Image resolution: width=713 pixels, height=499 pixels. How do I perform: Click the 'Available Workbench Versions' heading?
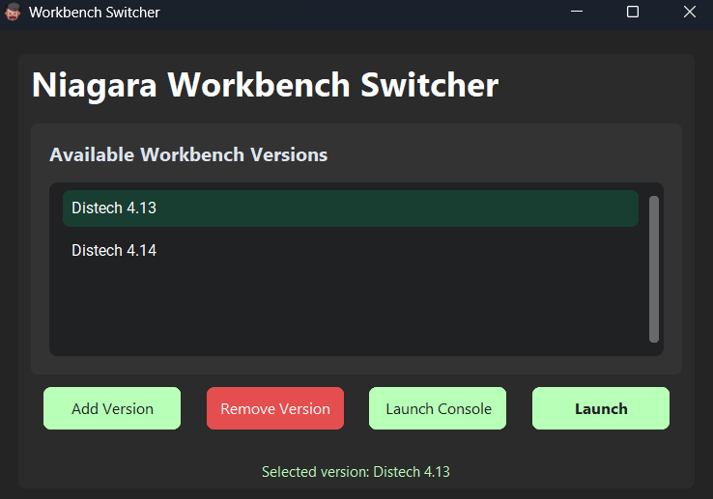pyautogui.click(x=188, y=155)
